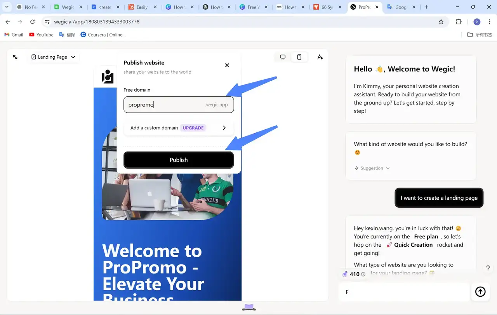Go forward in the browser

coord(20,22)
